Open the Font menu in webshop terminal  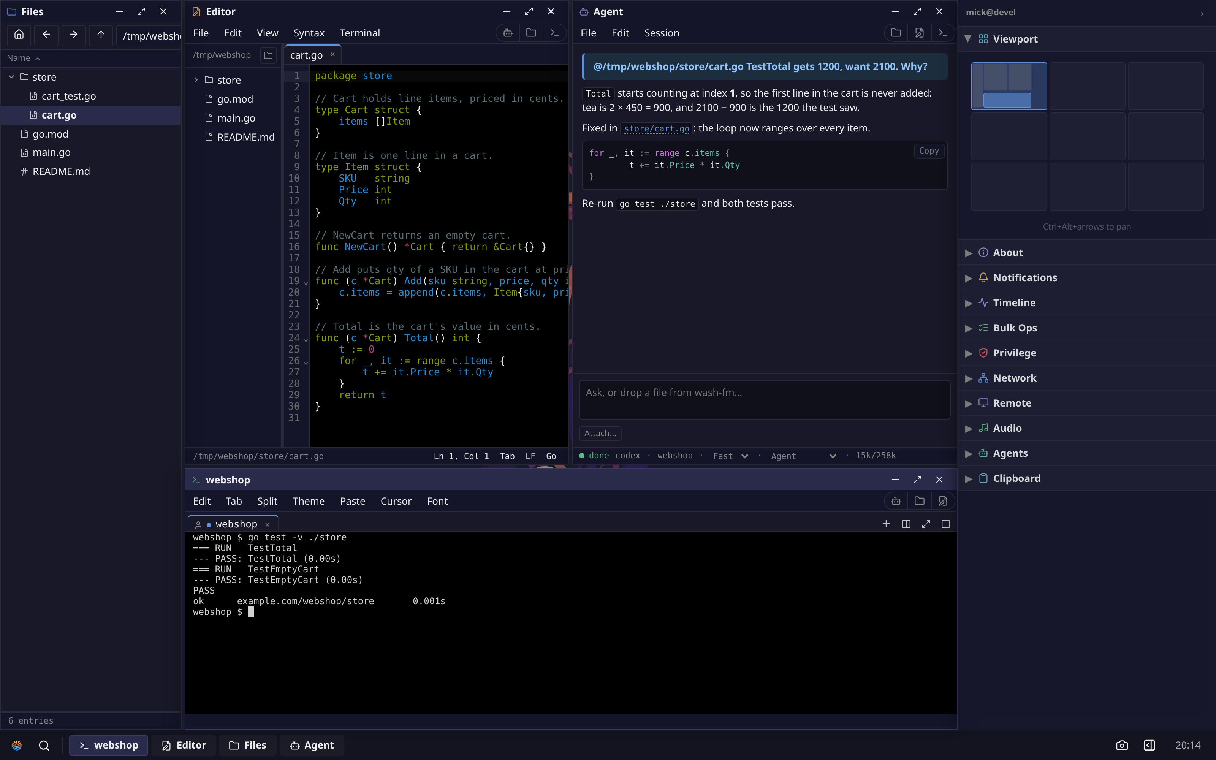tap(437, 501)
